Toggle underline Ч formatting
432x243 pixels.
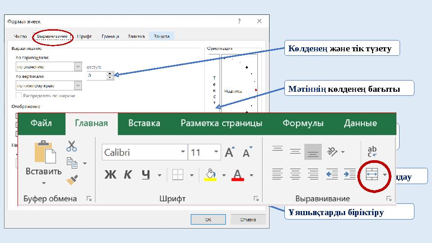pos(146,175)
